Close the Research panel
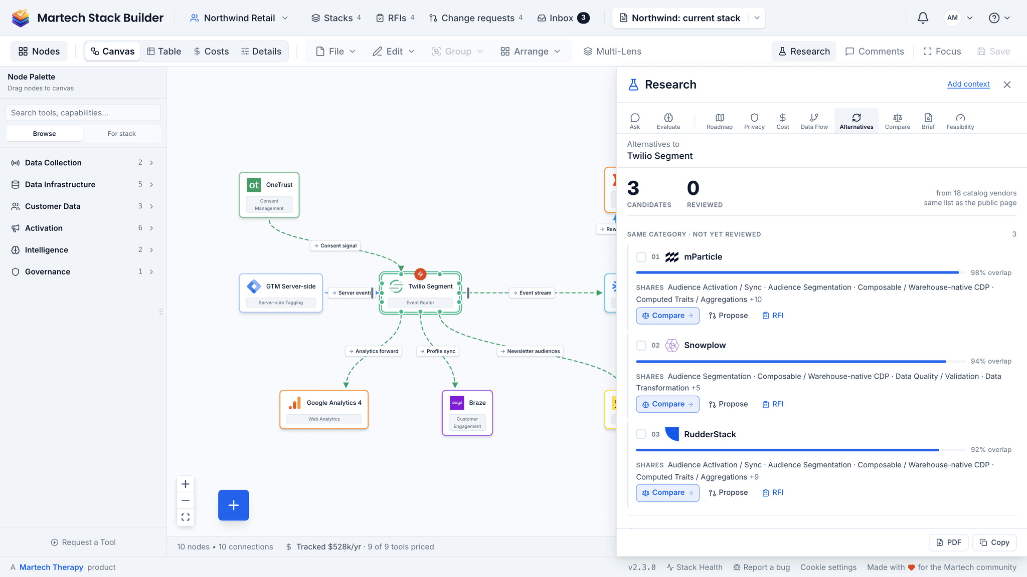Image resolution: width=1027 pixels, height=577 pixels. coord(1007,85)
